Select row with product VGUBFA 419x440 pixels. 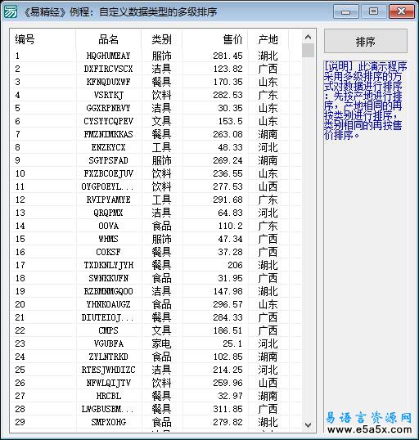(156, 343)
